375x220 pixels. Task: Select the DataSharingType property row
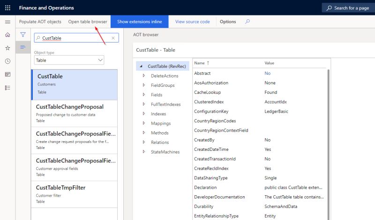[x=260, y=178]
